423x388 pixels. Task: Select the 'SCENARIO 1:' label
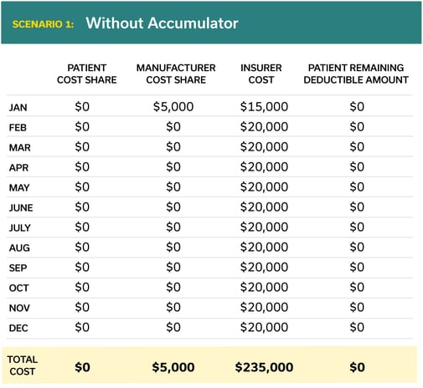[43, 24]
